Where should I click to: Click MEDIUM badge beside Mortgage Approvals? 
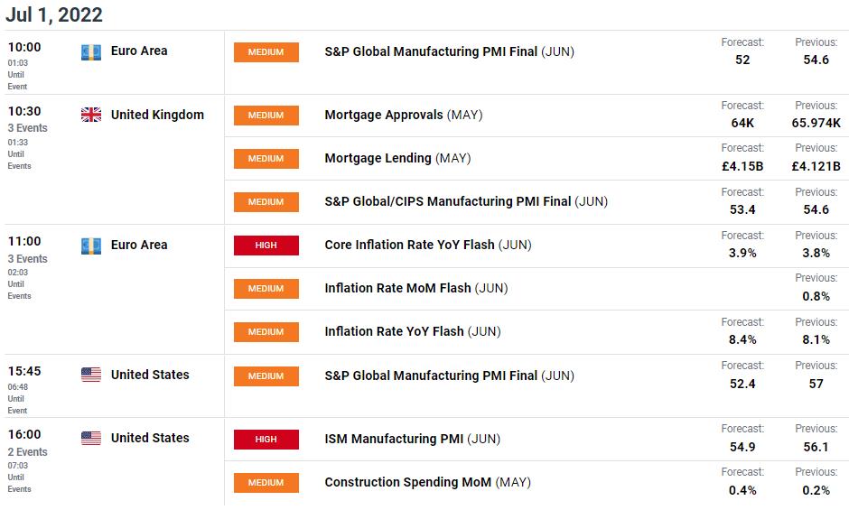click(266, 116)
